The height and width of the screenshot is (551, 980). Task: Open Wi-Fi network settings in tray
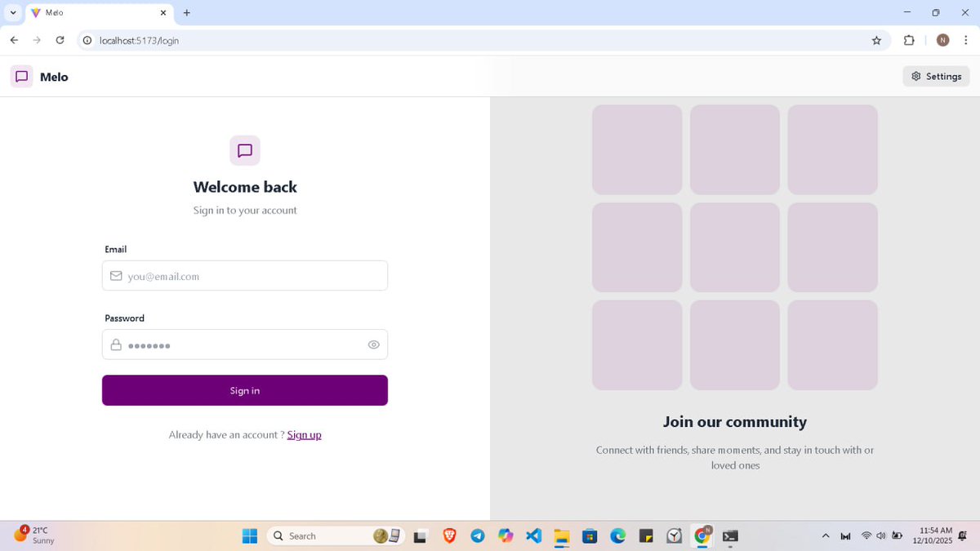(x=866, y=535)
